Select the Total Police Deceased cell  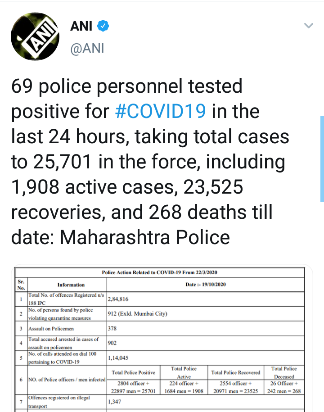[x=284, y=372]
